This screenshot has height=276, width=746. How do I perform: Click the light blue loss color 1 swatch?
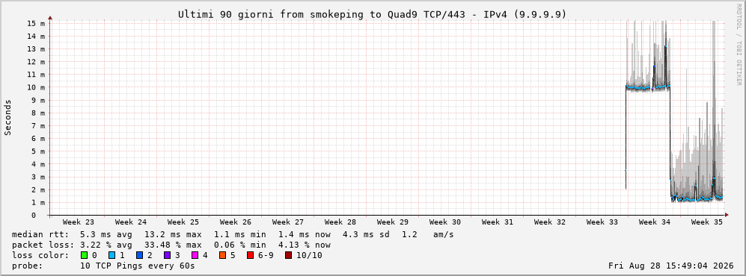(x=112, y=256)
